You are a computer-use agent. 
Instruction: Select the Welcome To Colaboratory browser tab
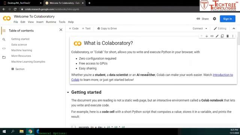point(64,3)
